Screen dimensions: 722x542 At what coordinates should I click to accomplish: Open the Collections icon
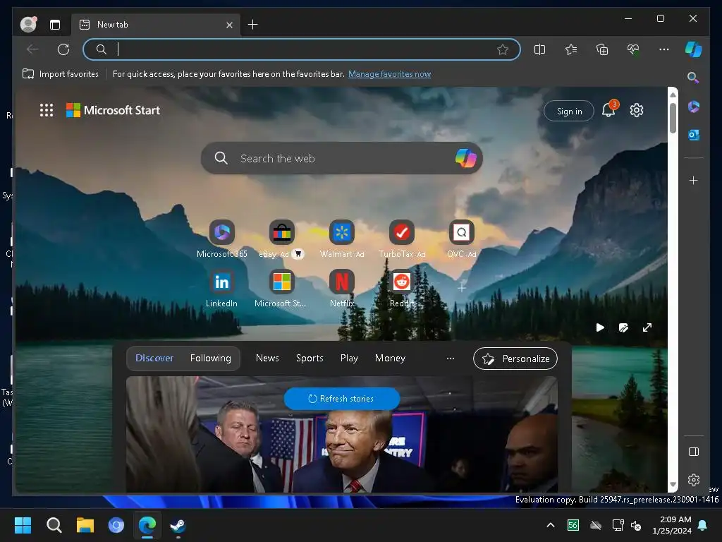point(602,49)
